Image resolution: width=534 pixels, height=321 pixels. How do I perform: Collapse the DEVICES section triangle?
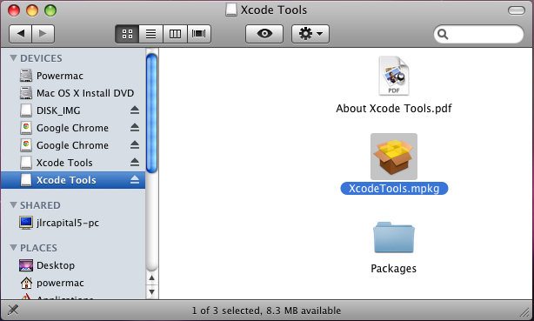pos(13,58)
